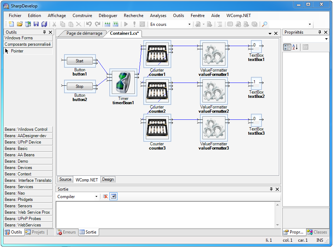333x247 pixels.
Task: Click the New File toolbar icon
Action: coord(11,24)
